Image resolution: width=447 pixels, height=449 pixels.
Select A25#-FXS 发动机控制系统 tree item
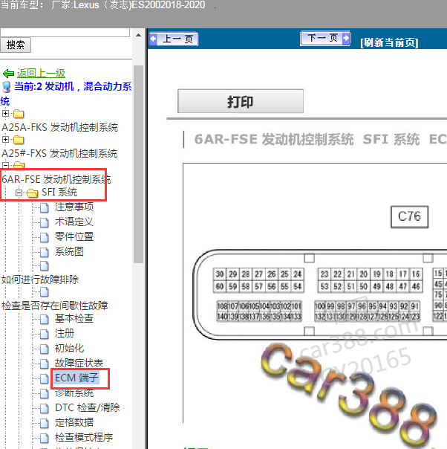59,153
